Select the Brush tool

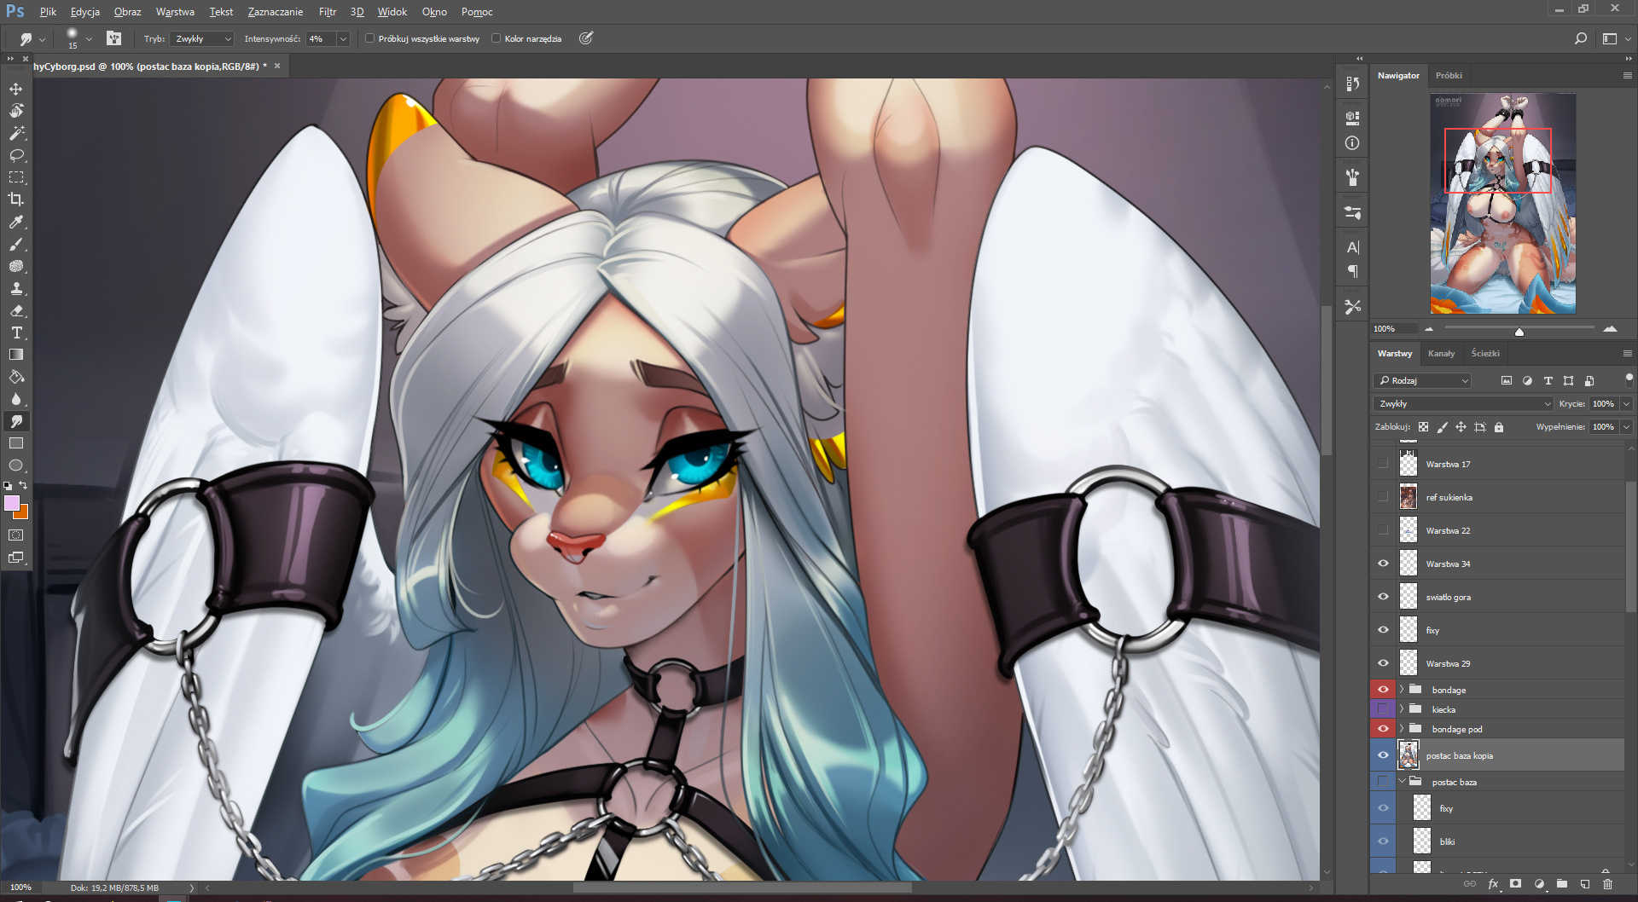click(16, 245)
